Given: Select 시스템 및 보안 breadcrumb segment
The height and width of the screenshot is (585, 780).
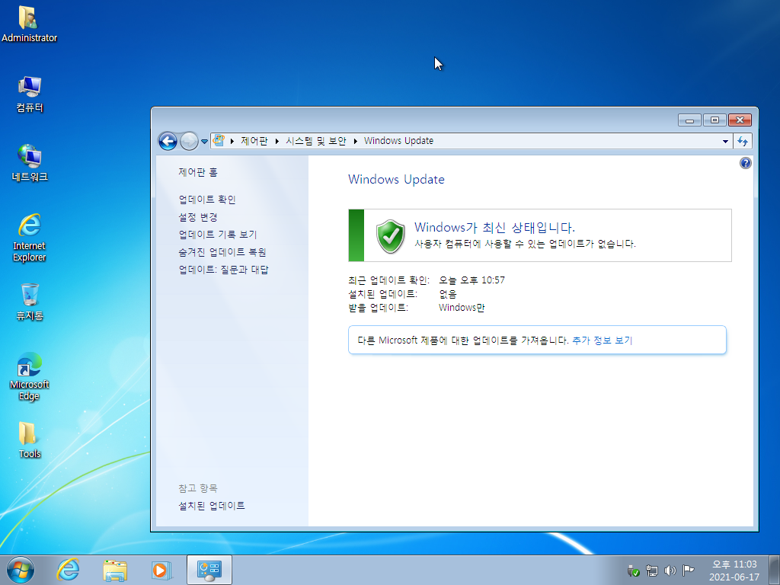Looking at the screenshot, I should [316, 141].
